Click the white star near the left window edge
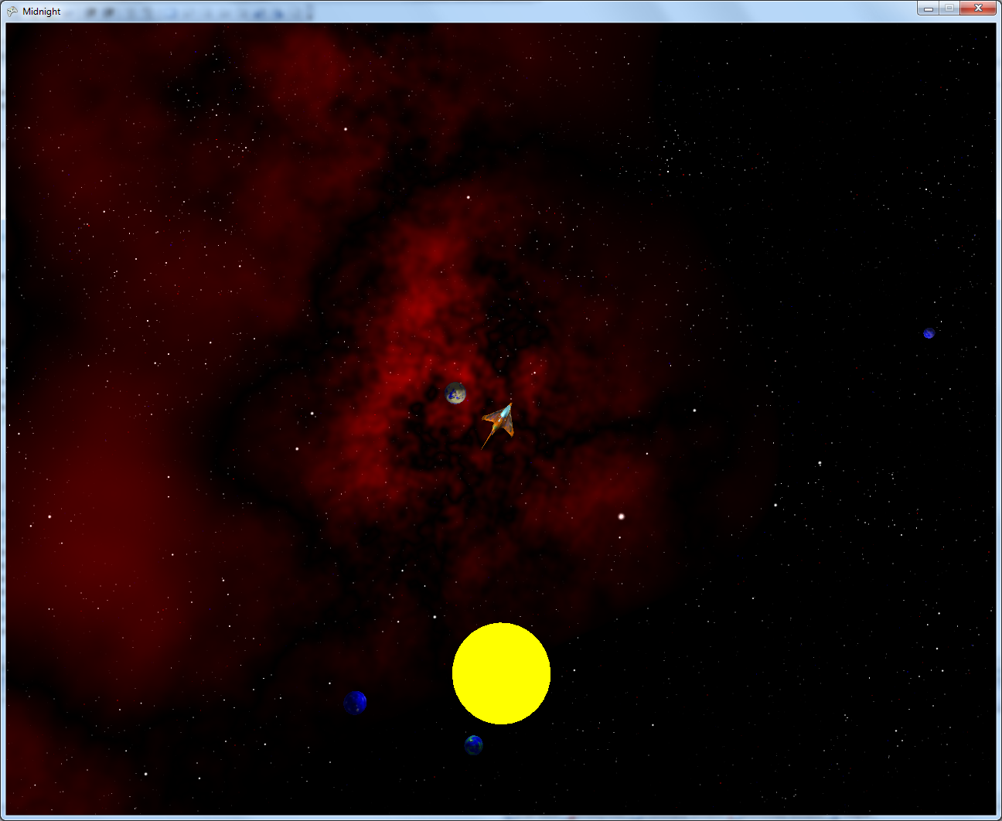This screenshot has width=1002, height=821. click(49, 516)
